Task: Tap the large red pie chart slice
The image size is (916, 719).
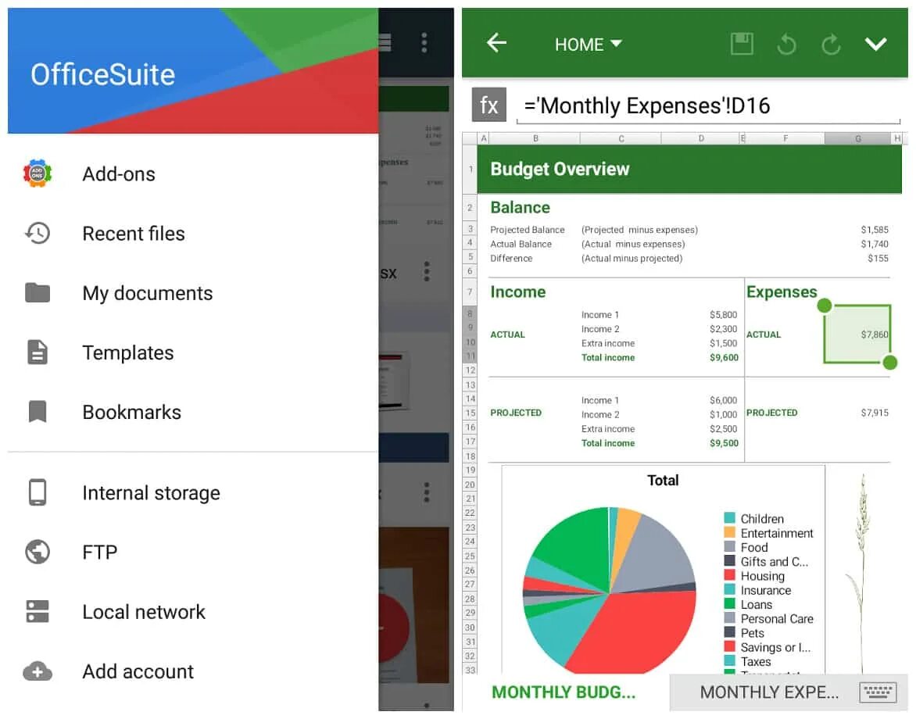Action: (637, 631)
